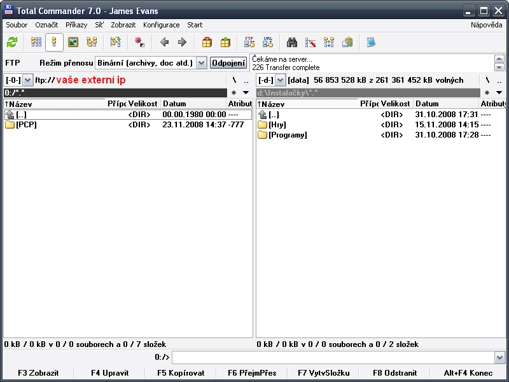Open the Nápověda help menu

pyautogui.click(x=486, y=25)
